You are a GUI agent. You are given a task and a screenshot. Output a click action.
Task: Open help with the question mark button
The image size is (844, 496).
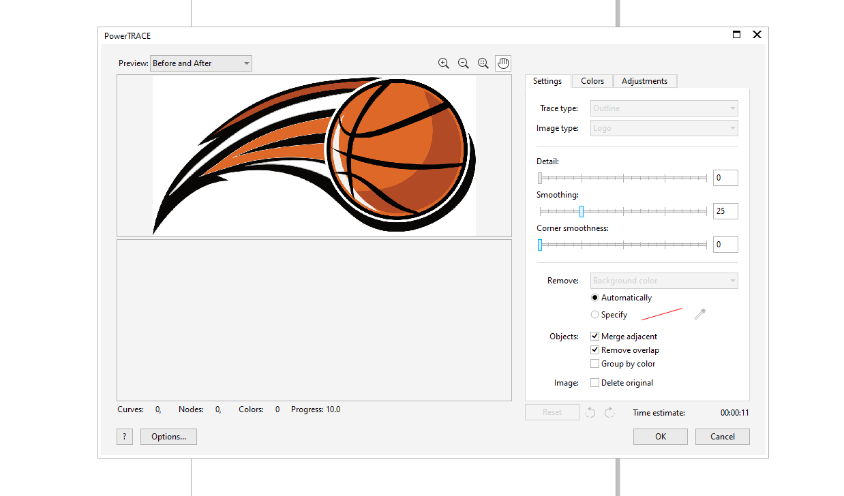tap(124, 437)
